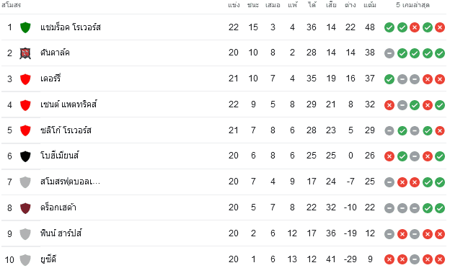450x268 pixels.
Task: Click the grey UCD shield icon
Action: point(25,259)
